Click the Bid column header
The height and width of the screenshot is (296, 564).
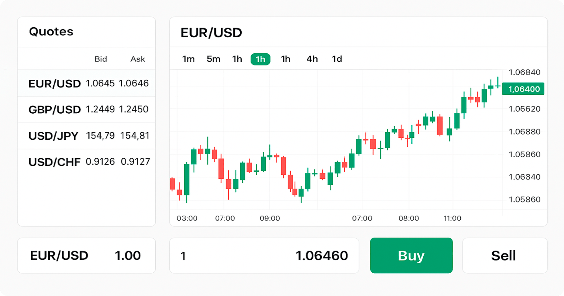point(101,59)
